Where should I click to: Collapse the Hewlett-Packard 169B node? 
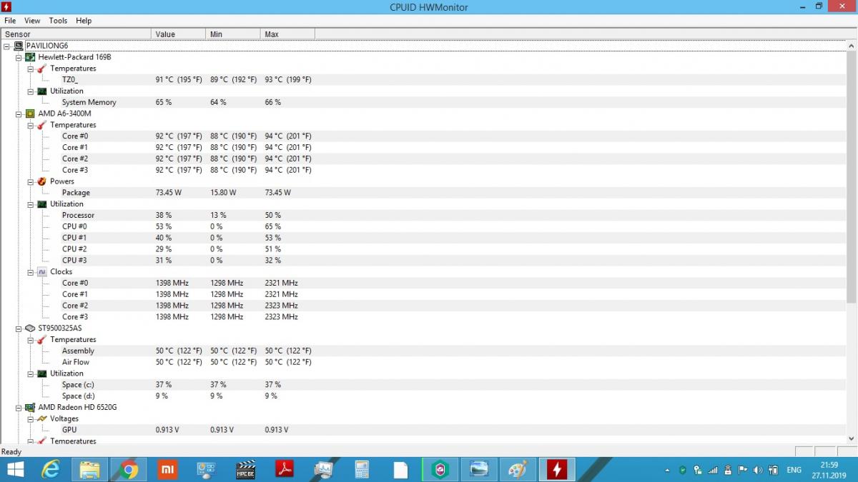pyautogui.click(x=19, y=57)
